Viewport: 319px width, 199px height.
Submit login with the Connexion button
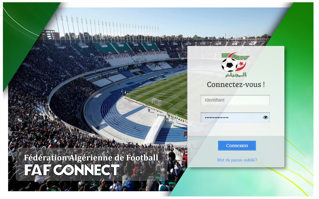pyautogui.click(x=237, y=146)
